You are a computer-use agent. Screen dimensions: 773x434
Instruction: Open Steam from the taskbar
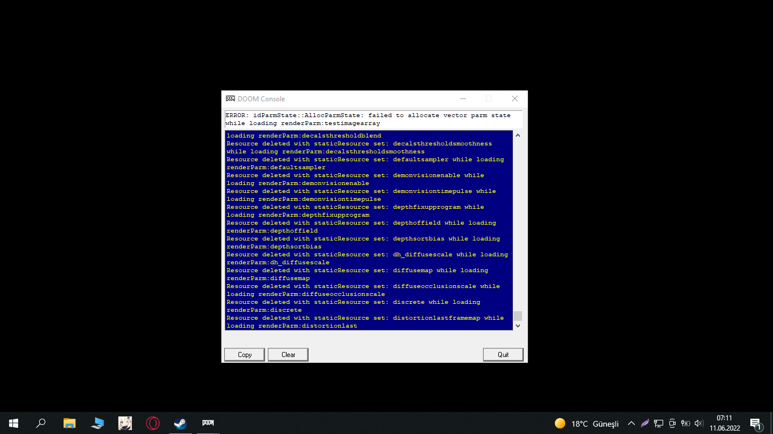[181, 423]
